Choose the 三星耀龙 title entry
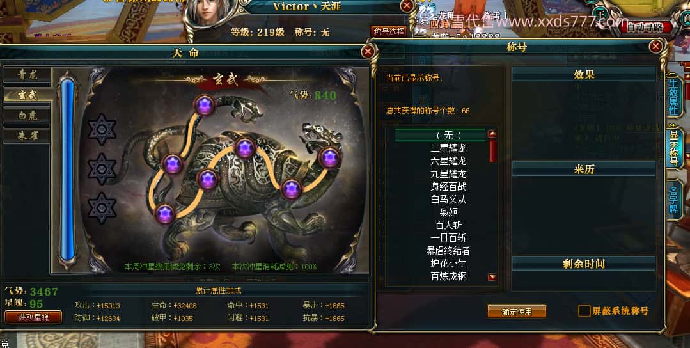Viewport: 690px width, 348px height. [448, 148]
